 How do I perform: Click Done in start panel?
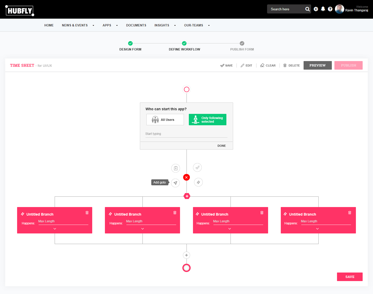click(222, 146)
